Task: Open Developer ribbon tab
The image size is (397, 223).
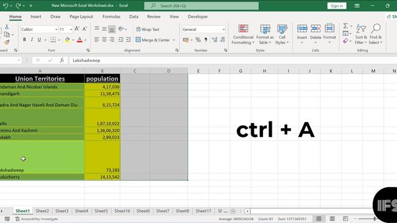Action: coord(198,17)
